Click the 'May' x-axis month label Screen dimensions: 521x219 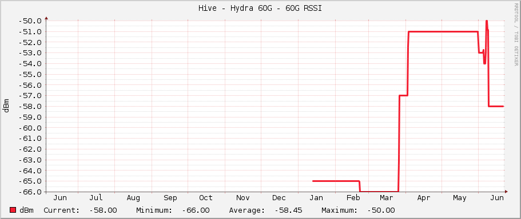460,198
